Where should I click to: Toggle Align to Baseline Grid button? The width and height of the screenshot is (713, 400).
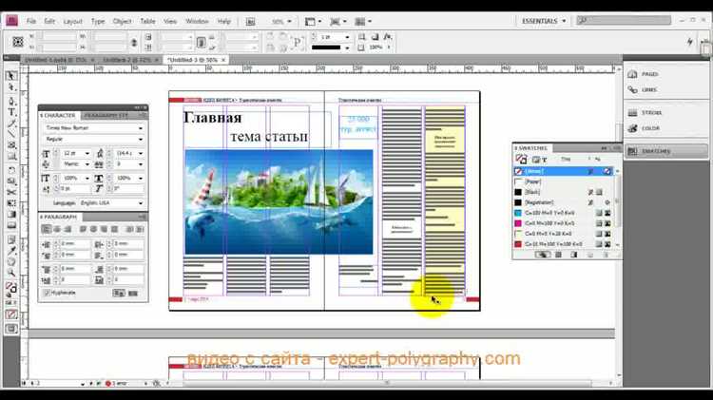tap(133, 294)
